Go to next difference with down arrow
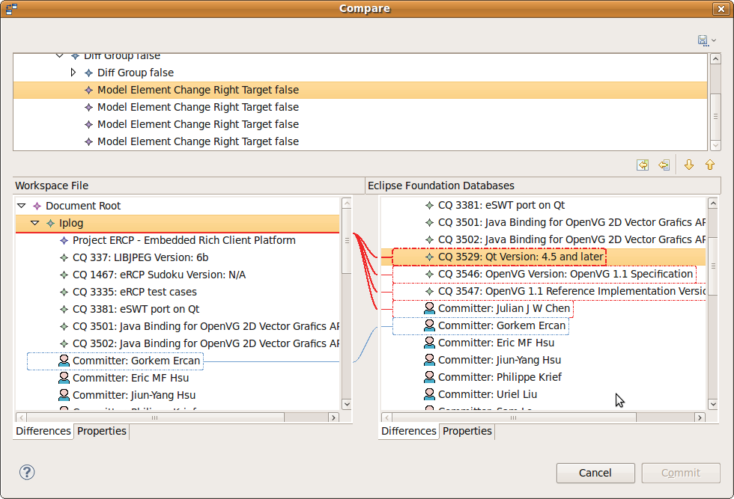This screenshot has width=734, height=499. coord(688,165)
